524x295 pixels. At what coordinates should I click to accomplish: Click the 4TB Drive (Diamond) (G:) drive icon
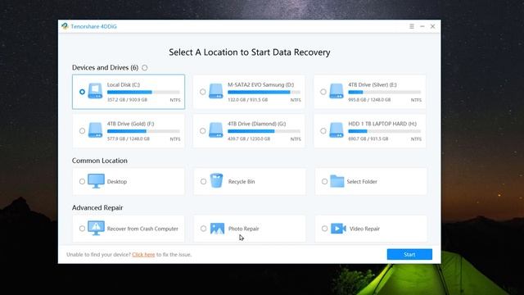216,130
